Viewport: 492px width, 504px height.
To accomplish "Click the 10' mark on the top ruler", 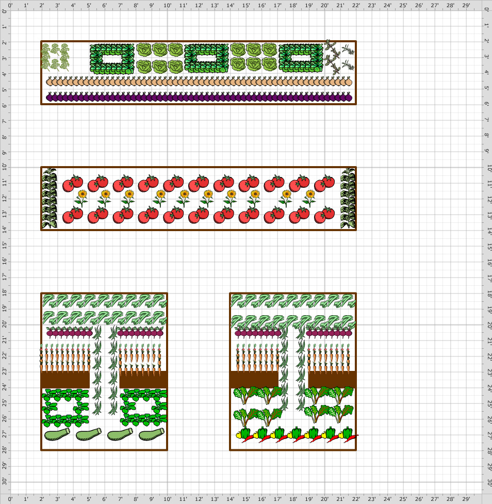I will (167, 5).
